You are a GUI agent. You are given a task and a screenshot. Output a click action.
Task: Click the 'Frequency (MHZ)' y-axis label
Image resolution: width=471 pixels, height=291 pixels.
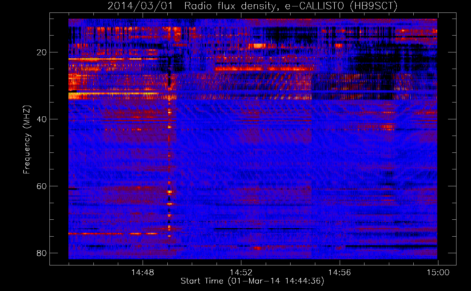point(27,140)
